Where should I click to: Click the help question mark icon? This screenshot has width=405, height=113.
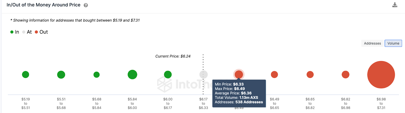click(x=86, y=5)
